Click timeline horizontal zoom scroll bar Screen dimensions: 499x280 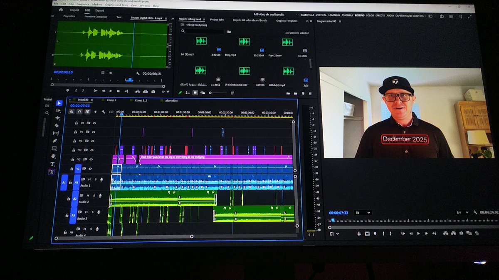point(124,238)
